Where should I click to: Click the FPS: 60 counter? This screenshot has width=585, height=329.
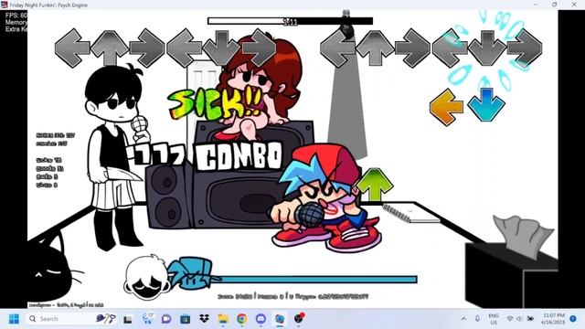pyautogui.click(x=16, y=16)
